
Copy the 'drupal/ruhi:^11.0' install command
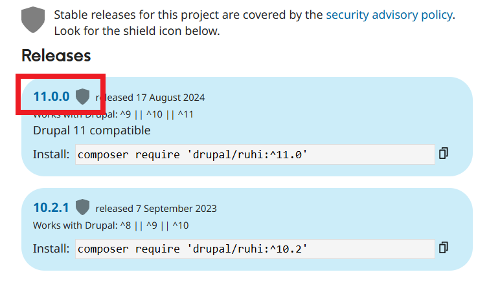(x=444, y=153)
